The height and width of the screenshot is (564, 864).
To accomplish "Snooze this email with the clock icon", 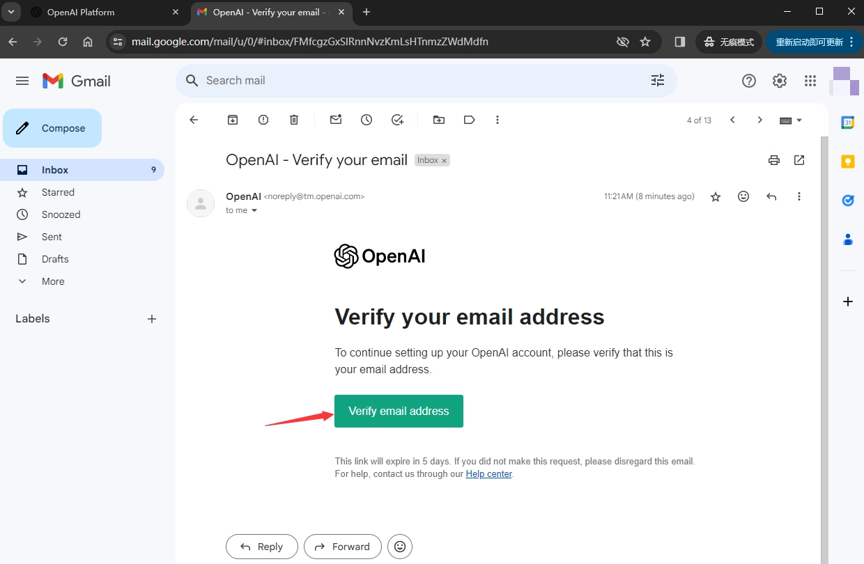I will coord(367,120).
